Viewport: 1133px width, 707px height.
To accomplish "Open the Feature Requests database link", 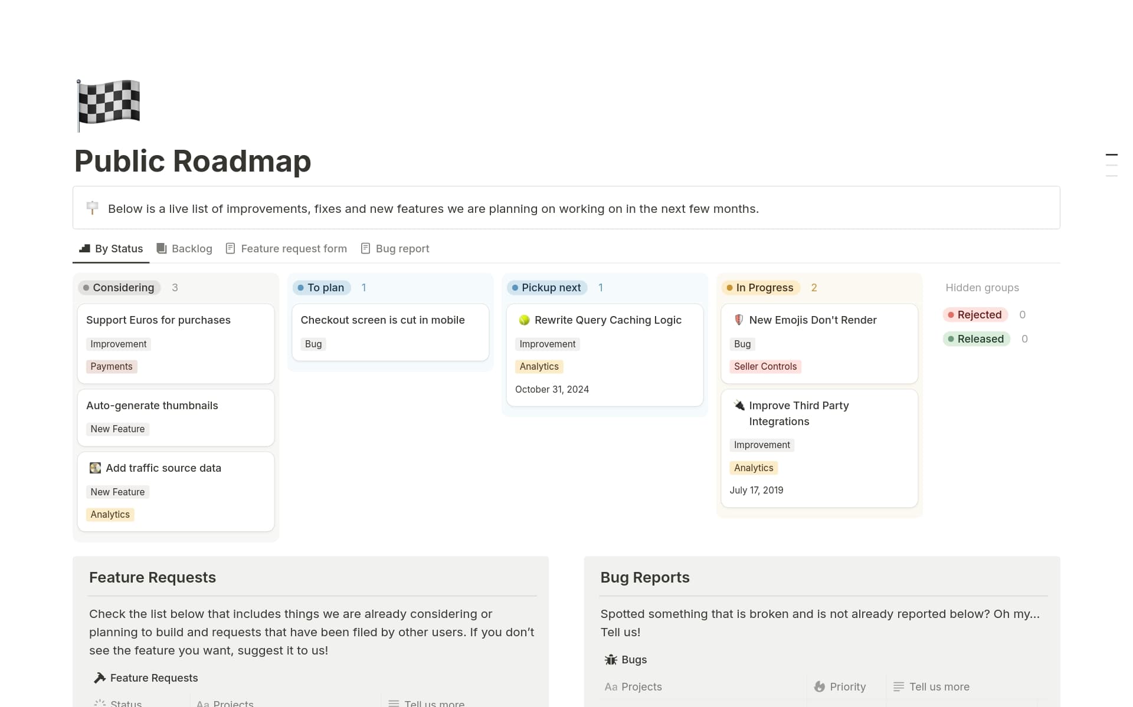I will [153, 678].
